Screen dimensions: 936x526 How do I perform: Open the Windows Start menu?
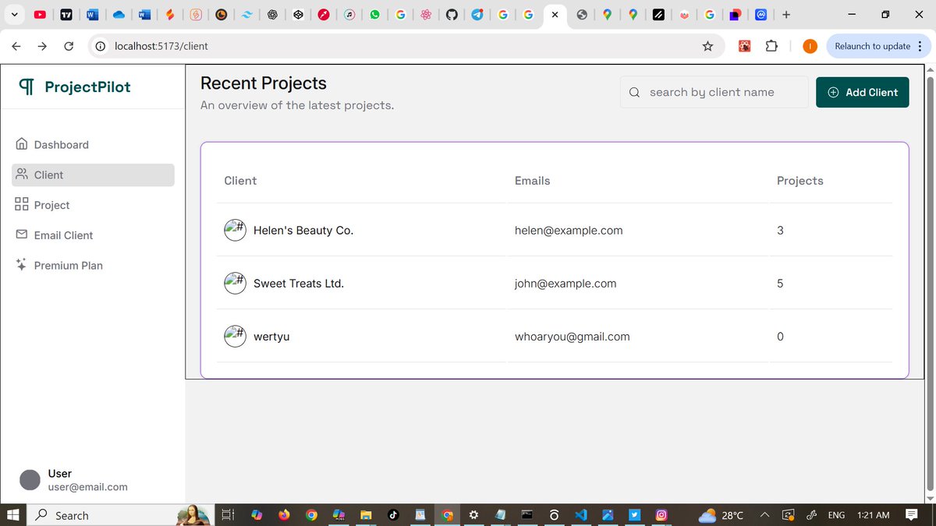[x=13, y=515]
